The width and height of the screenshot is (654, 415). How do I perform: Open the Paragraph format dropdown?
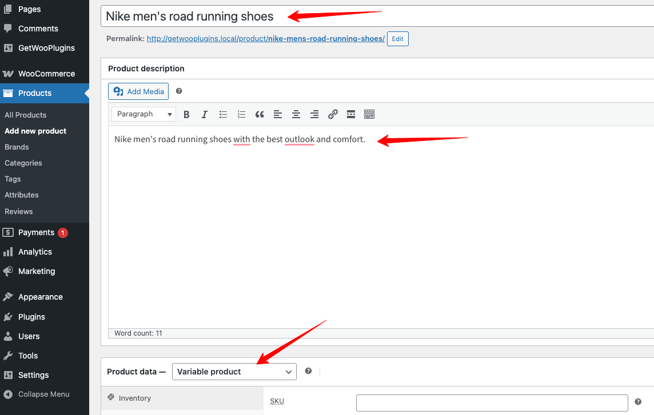pyautogui.click(x=144, y=114)
